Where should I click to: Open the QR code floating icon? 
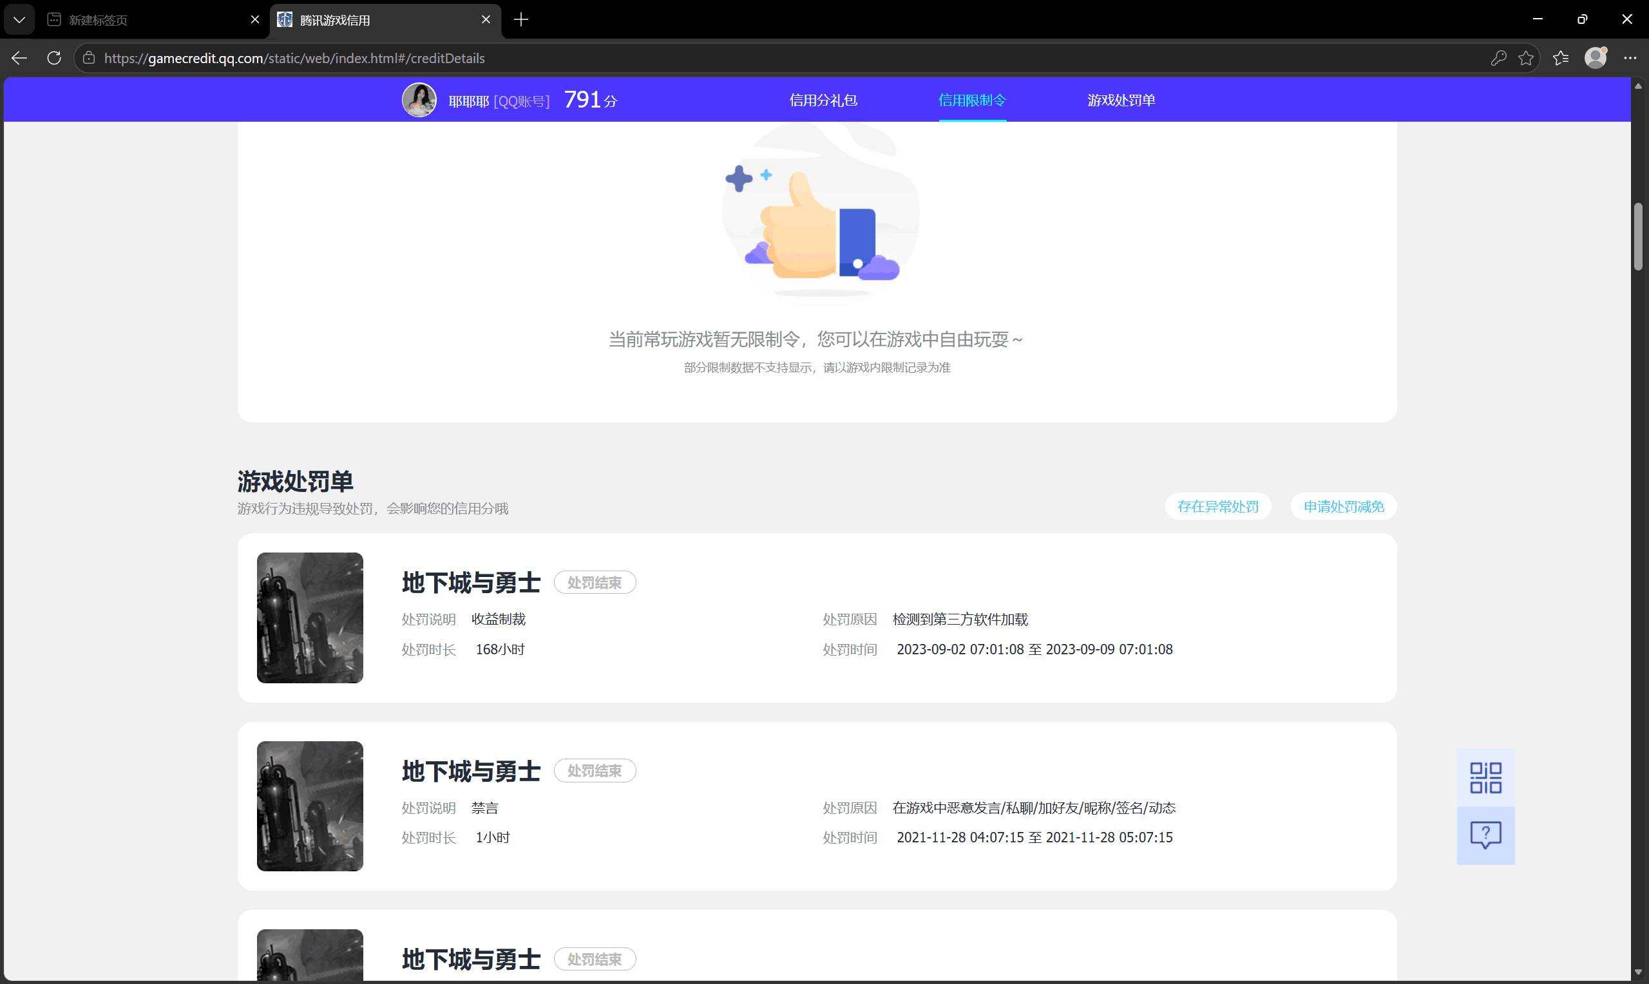coord(1485,778)
